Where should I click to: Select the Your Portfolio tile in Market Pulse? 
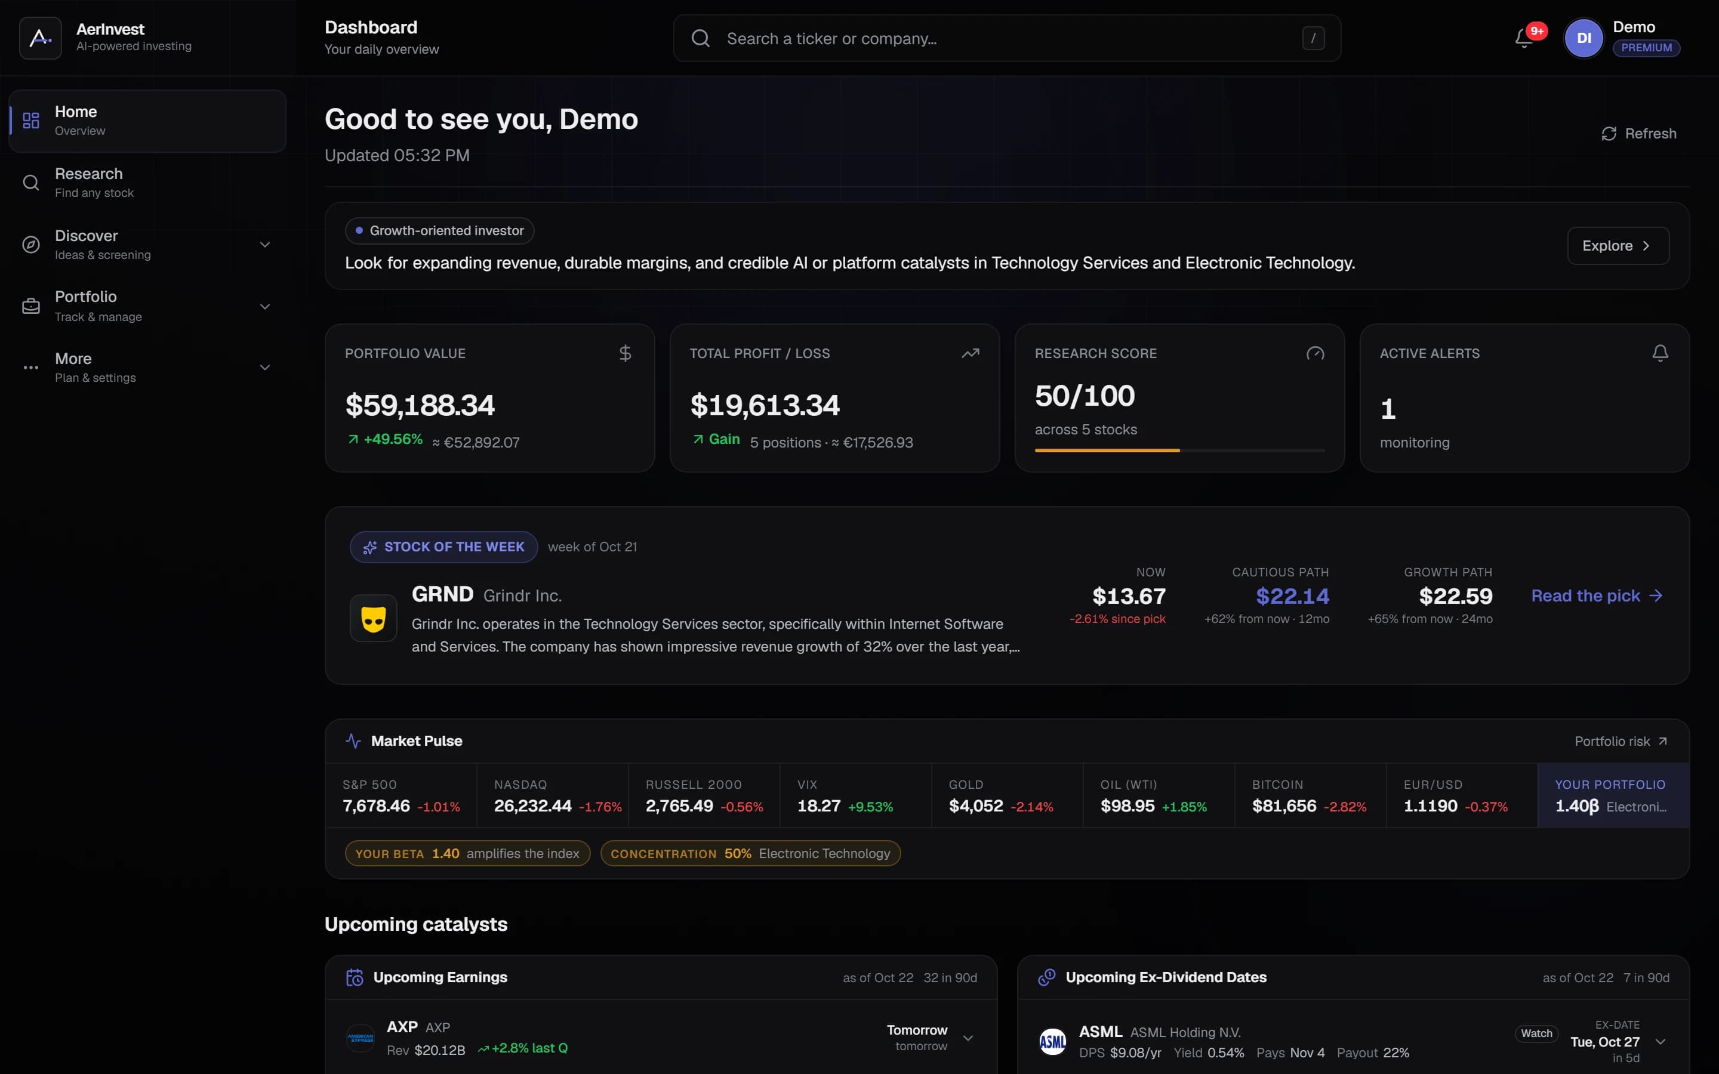(1613, 795)
